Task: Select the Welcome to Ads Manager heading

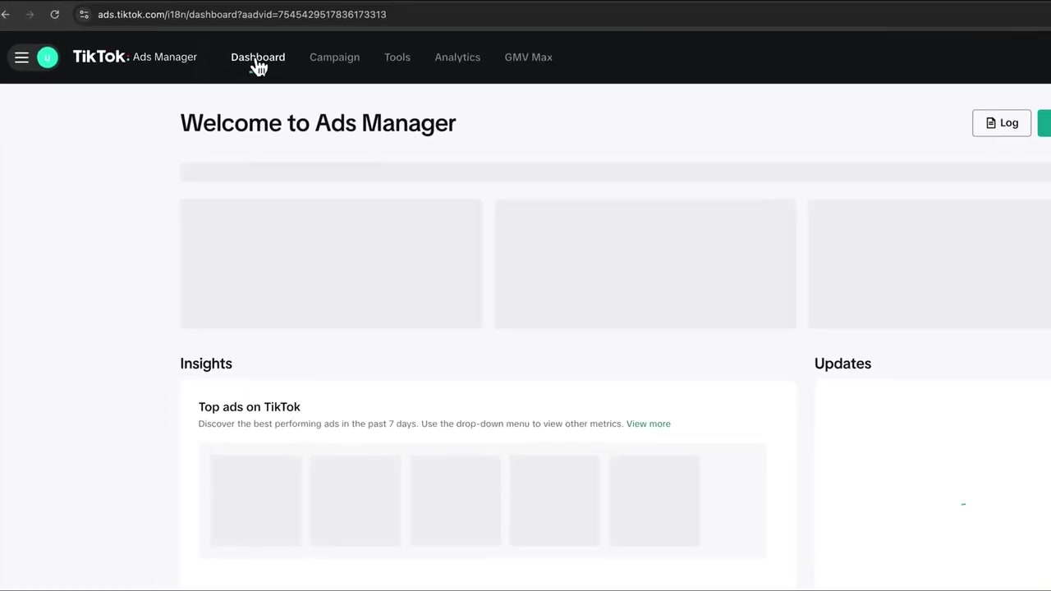Action: [x=318, y=123]
